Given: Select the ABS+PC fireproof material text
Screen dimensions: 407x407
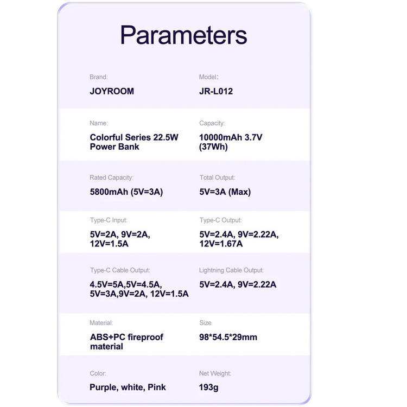Looking at the screenshot, I should point(126,341).
